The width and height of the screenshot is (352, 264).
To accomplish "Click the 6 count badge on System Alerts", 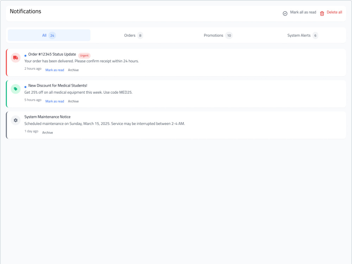I will click(x=315, y=36).
